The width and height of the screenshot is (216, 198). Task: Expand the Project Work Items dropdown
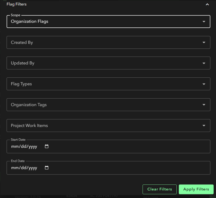103,125
